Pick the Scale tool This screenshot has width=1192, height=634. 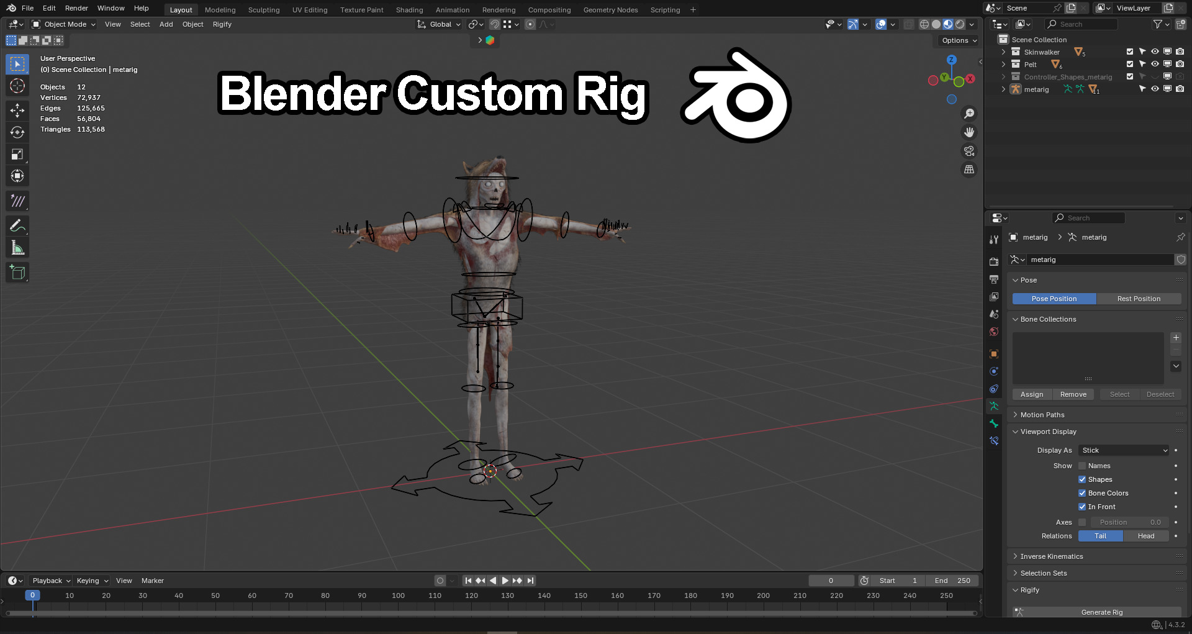[17, 154]
